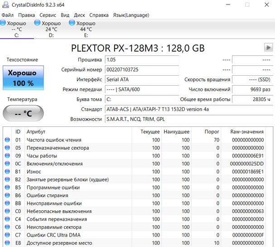The height and width of the screenshot is (247, 275).
Task: Click the Raw-значения column header
Action: tap(246, 131)
